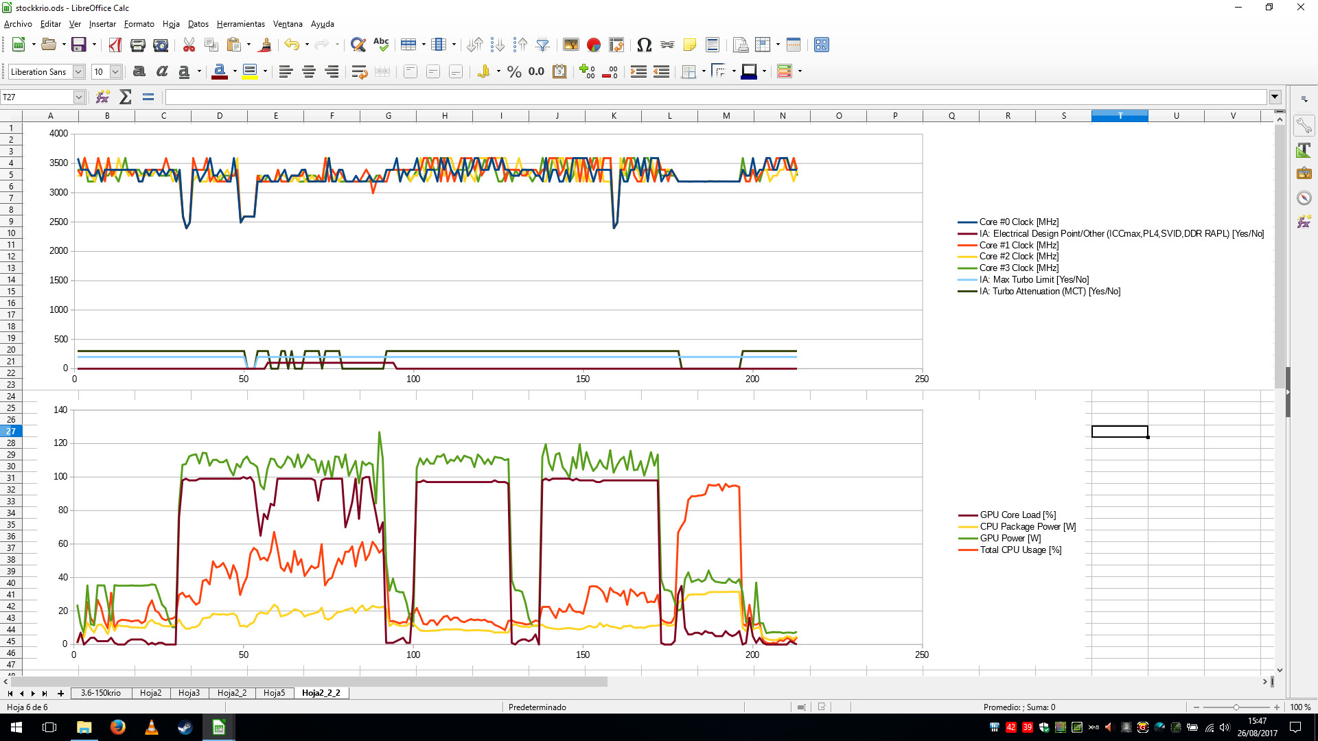This screenshot has height=741, width=1318.
Task: Switch to sheet tab Hoja3
Action: pyautogui.click(x=189, y=693)
